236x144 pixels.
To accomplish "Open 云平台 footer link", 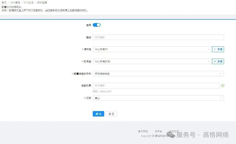I will pos(158,131).
